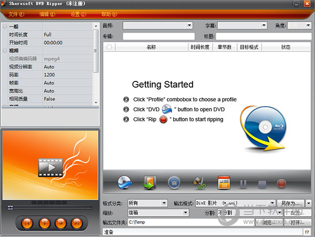
Task: Click the 目标格式 column header
Action: point(249,47)
